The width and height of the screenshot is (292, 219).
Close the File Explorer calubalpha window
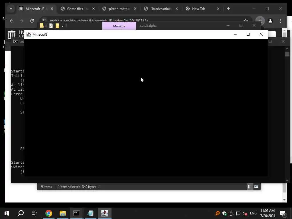click(x=254, y=25)
